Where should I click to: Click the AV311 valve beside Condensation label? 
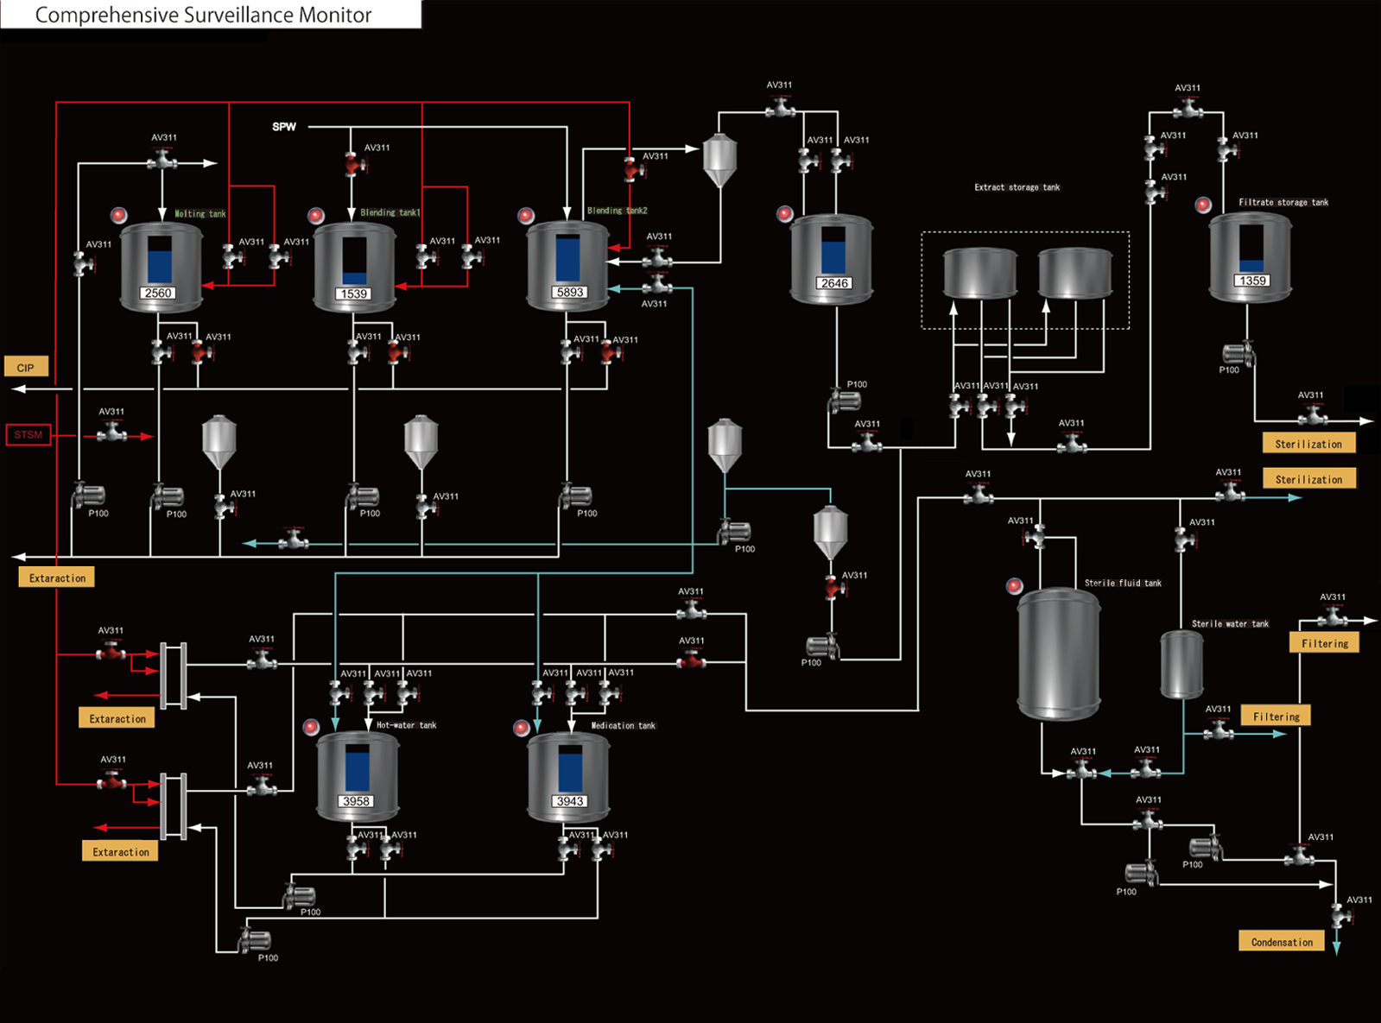(x=1341, y=915)
